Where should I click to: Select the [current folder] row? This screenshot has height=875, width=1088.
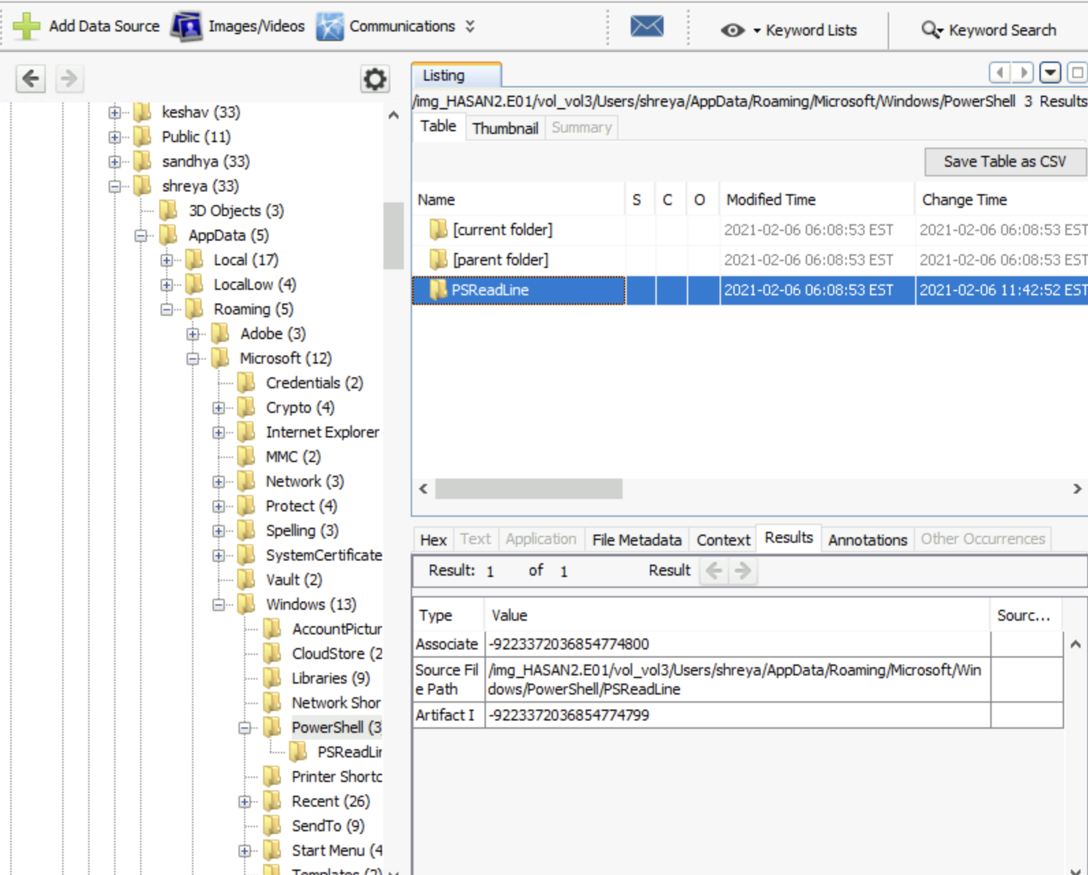click(x=750, y=230)
